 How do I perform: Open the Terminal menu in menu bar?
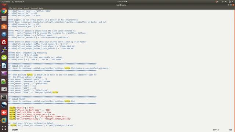click(34, 8)
